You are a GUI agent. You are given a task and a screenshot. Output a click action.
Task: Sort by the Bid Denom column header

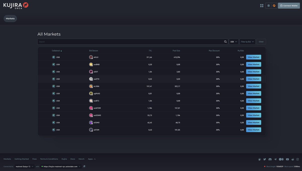[94, 51]
